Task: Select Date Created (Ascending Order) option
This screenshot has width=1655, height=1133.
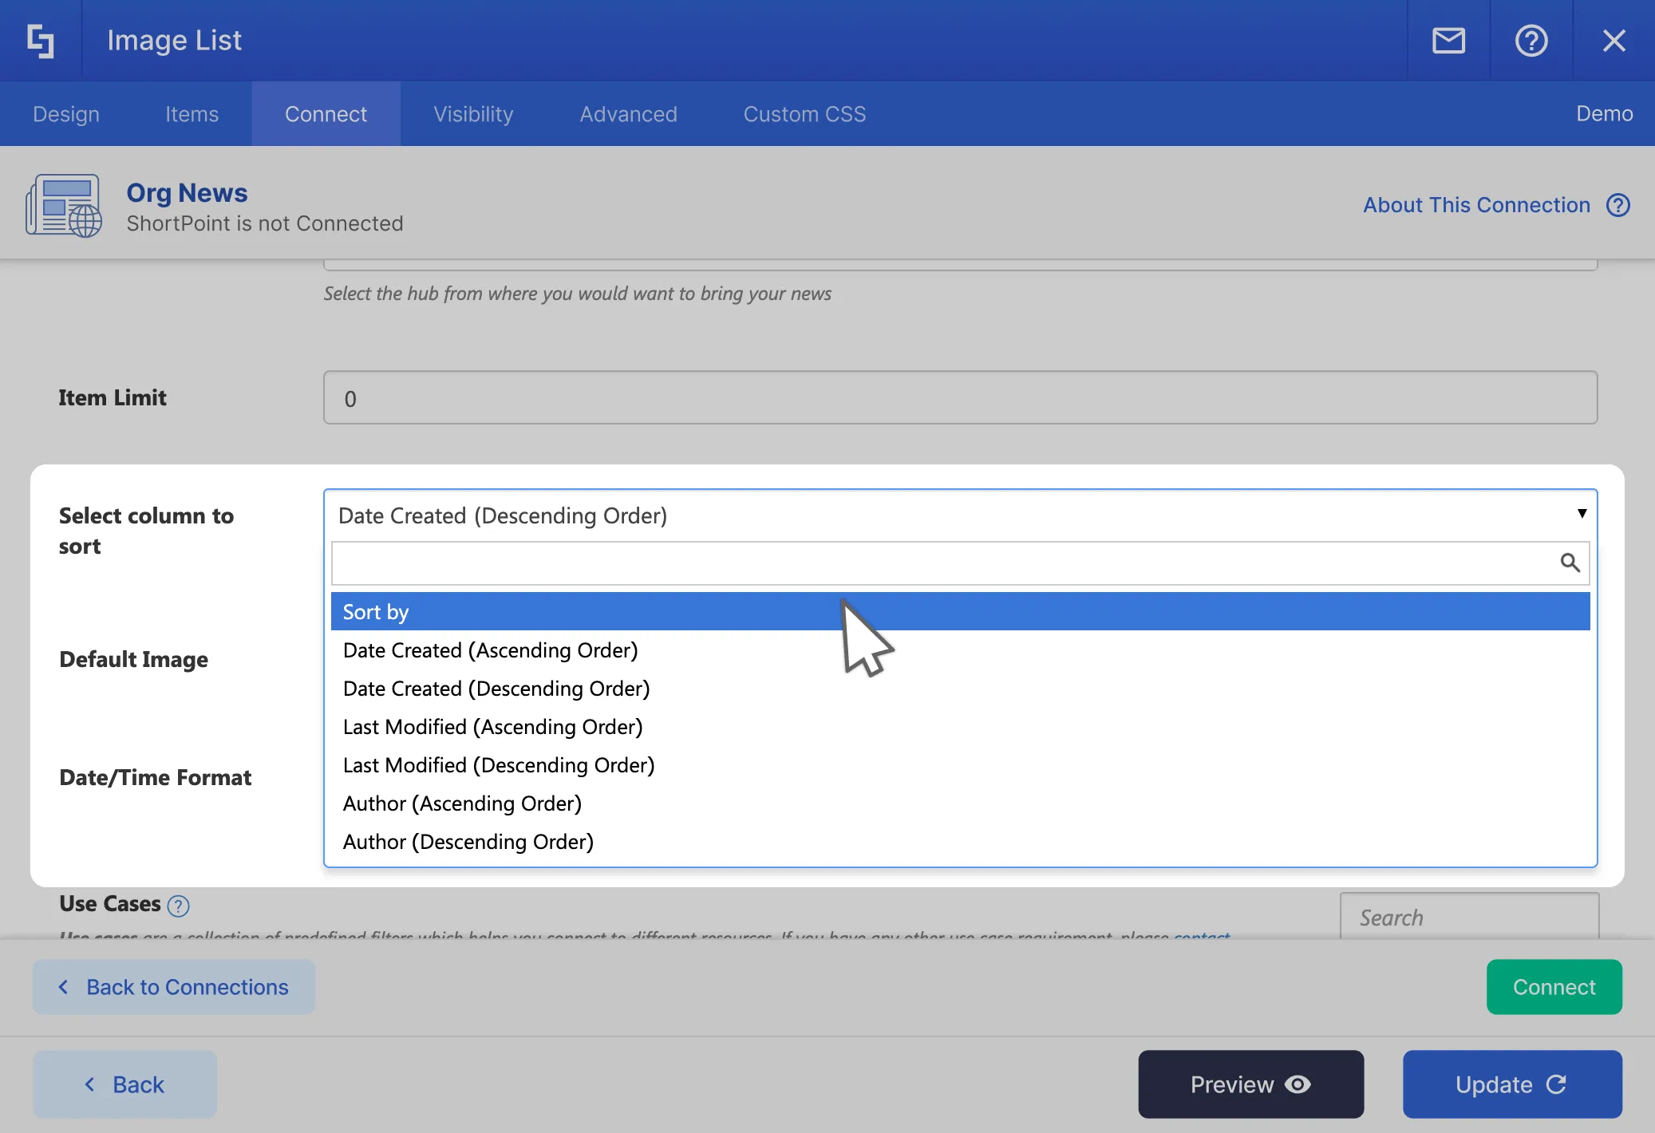Action: pos(490,650)
